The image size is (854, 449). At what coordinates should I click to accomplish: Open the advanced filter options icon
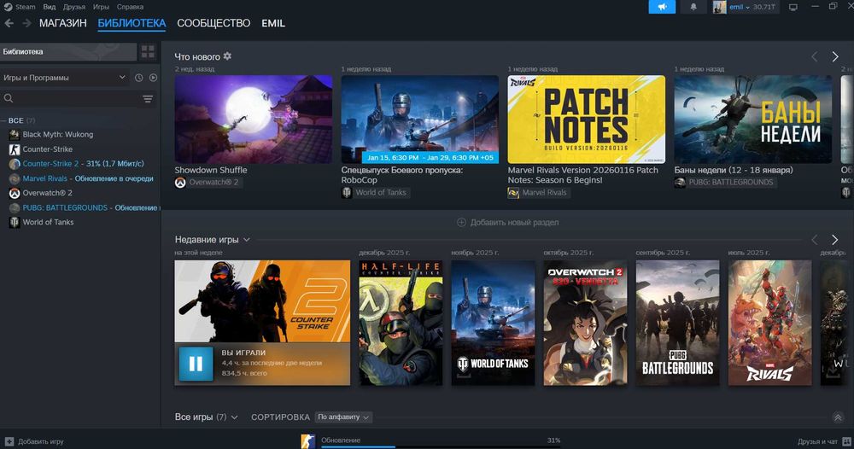148,98
